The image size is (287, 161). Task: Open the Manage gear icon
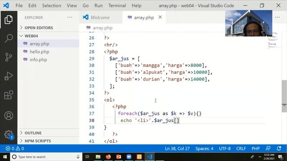point(9,135)
